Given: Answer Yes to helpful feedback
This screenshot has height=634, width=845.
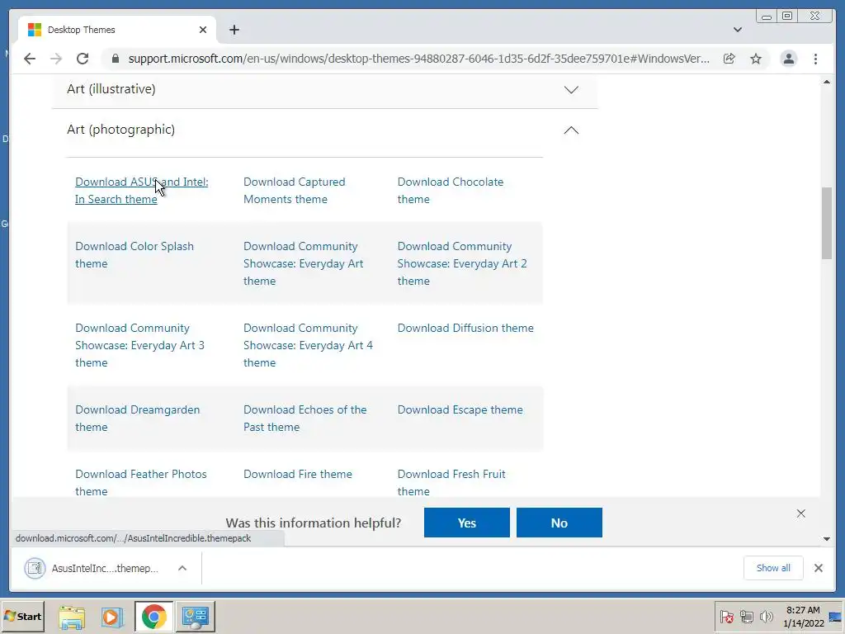Looking at the screenshot, I should (467, 523).
